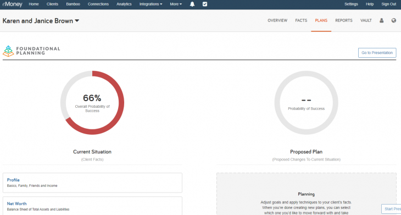Screen dimensions: 401x215
Task: Click the Planning placeholder box
Action: coord(307,194)
